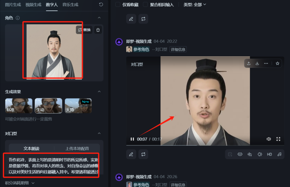The height and width of the screenshot is (187, 290).
Task: Click the edit pencil icon above the video result
Action: (131, 19)
